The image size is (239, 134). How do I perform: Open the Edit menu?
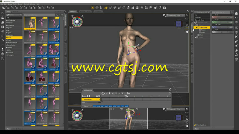click(5, 4)
